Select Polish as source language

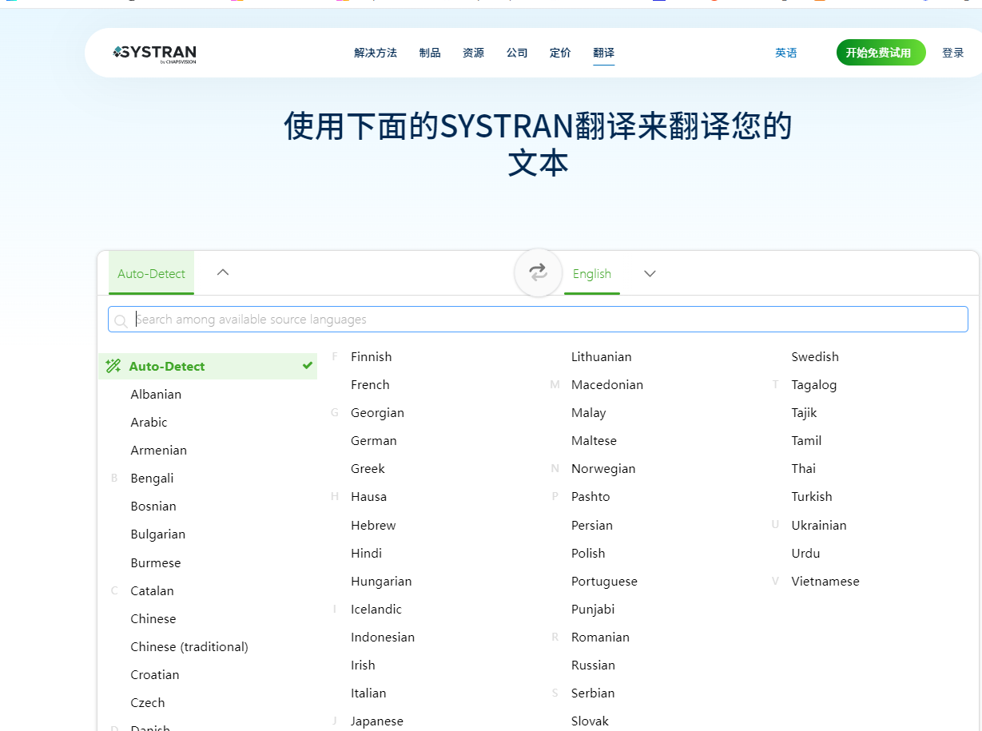click(588, 553)
